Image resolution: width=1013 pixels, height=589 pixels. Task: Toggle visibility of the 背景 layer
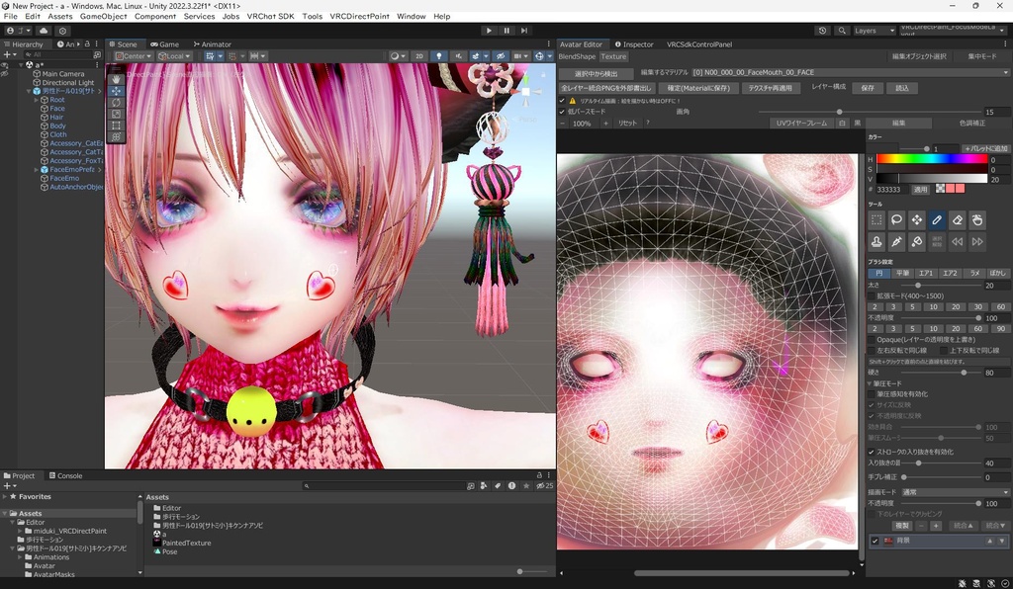tap(875, 541)
